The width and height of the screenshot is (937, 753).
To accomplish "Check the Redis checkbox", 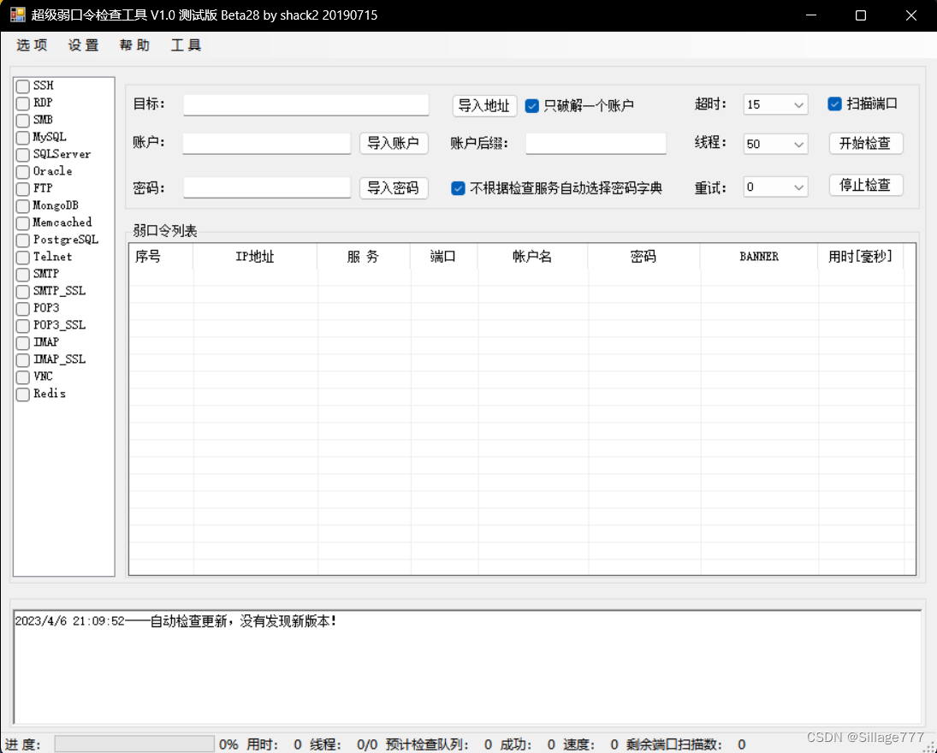I will click(x=23, y=394).
